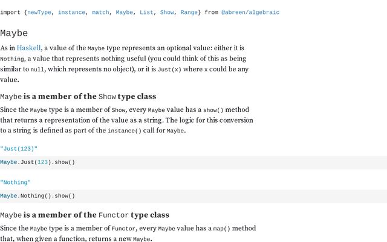387x242 pixels.
Task: Click the Show import link
Action: (x=167, y=12)
